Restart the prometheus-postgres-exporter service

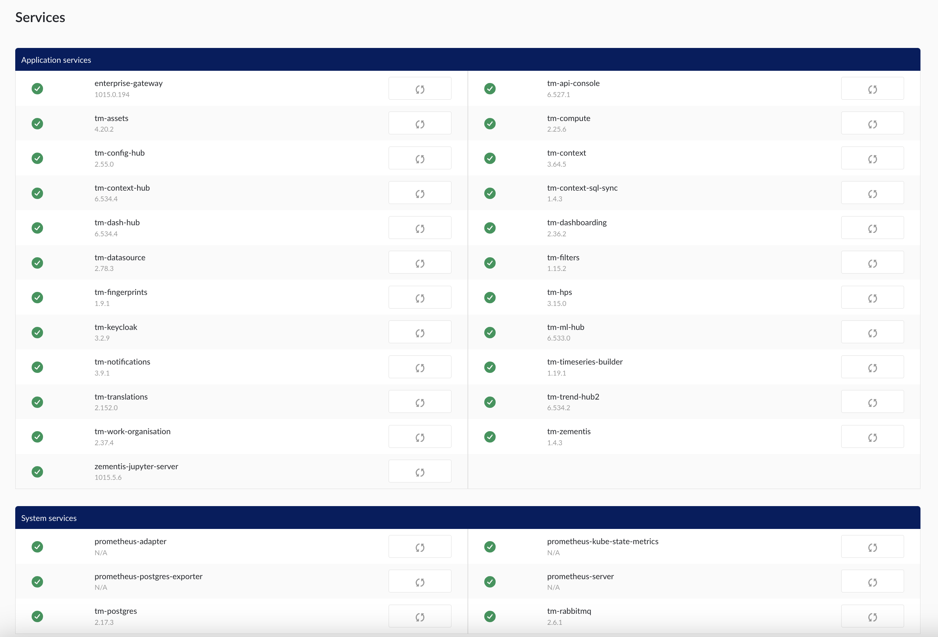click(x=420, y=581)
